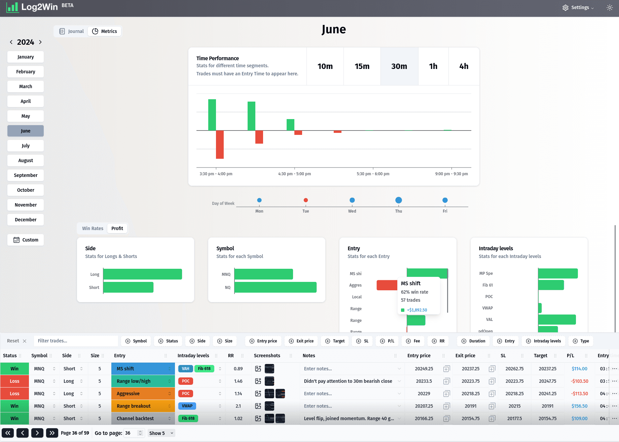Click the green 3:30 pm profit bar
The height and width of the screenshot is (442, 619).
[212, 115]
